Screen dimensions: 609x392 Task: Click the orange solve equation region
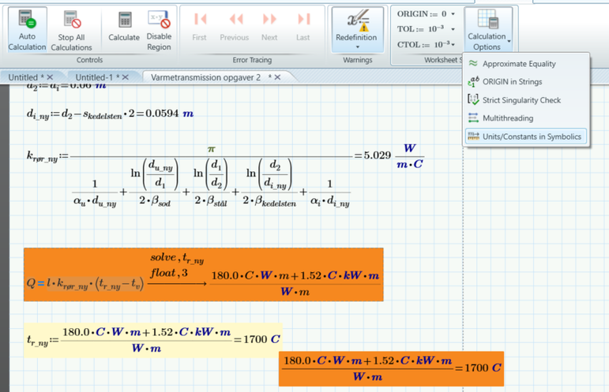coord(203,274)
